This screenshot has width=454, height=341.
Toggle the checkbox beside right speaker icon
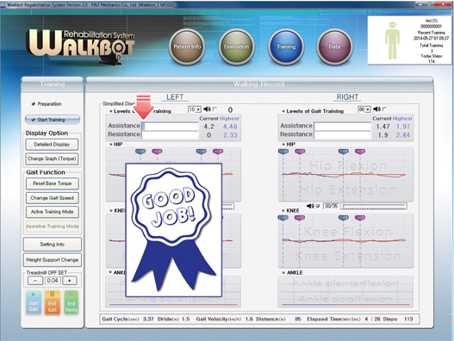384,109
